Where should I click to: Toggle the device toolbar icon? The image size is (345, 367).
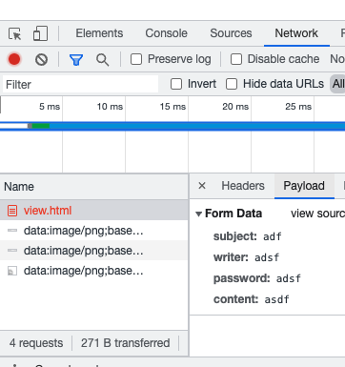[x=40, y=33]
